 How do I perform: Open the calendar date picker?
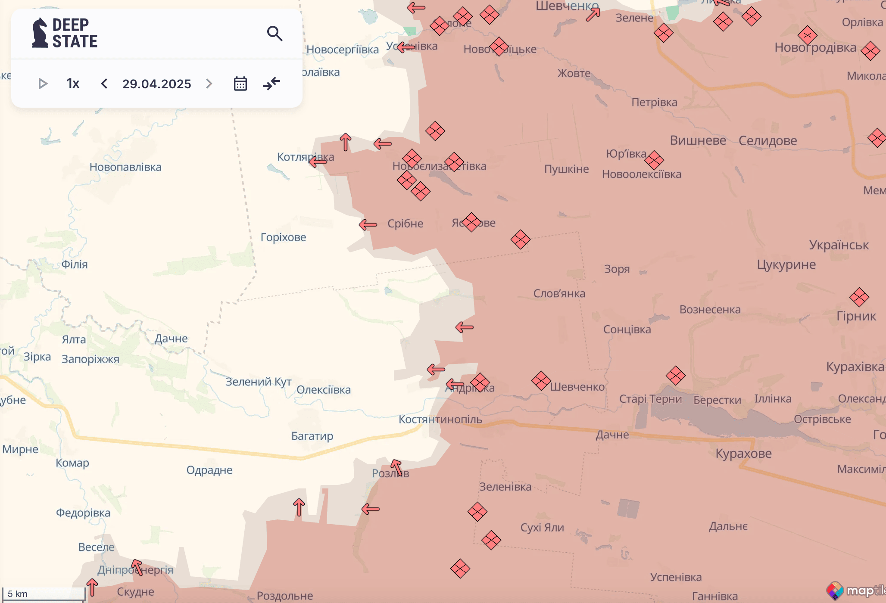click(240, 84)
